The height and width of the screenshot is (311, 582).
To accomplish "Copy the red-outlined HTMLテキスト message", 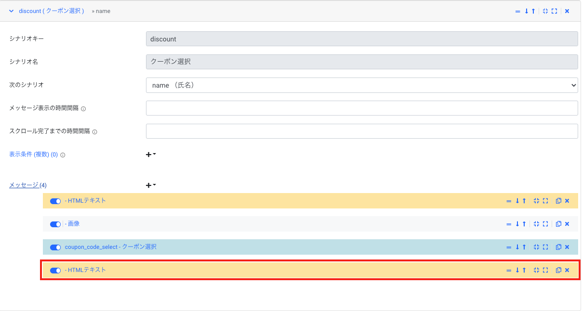I will (x=558, y=270).
